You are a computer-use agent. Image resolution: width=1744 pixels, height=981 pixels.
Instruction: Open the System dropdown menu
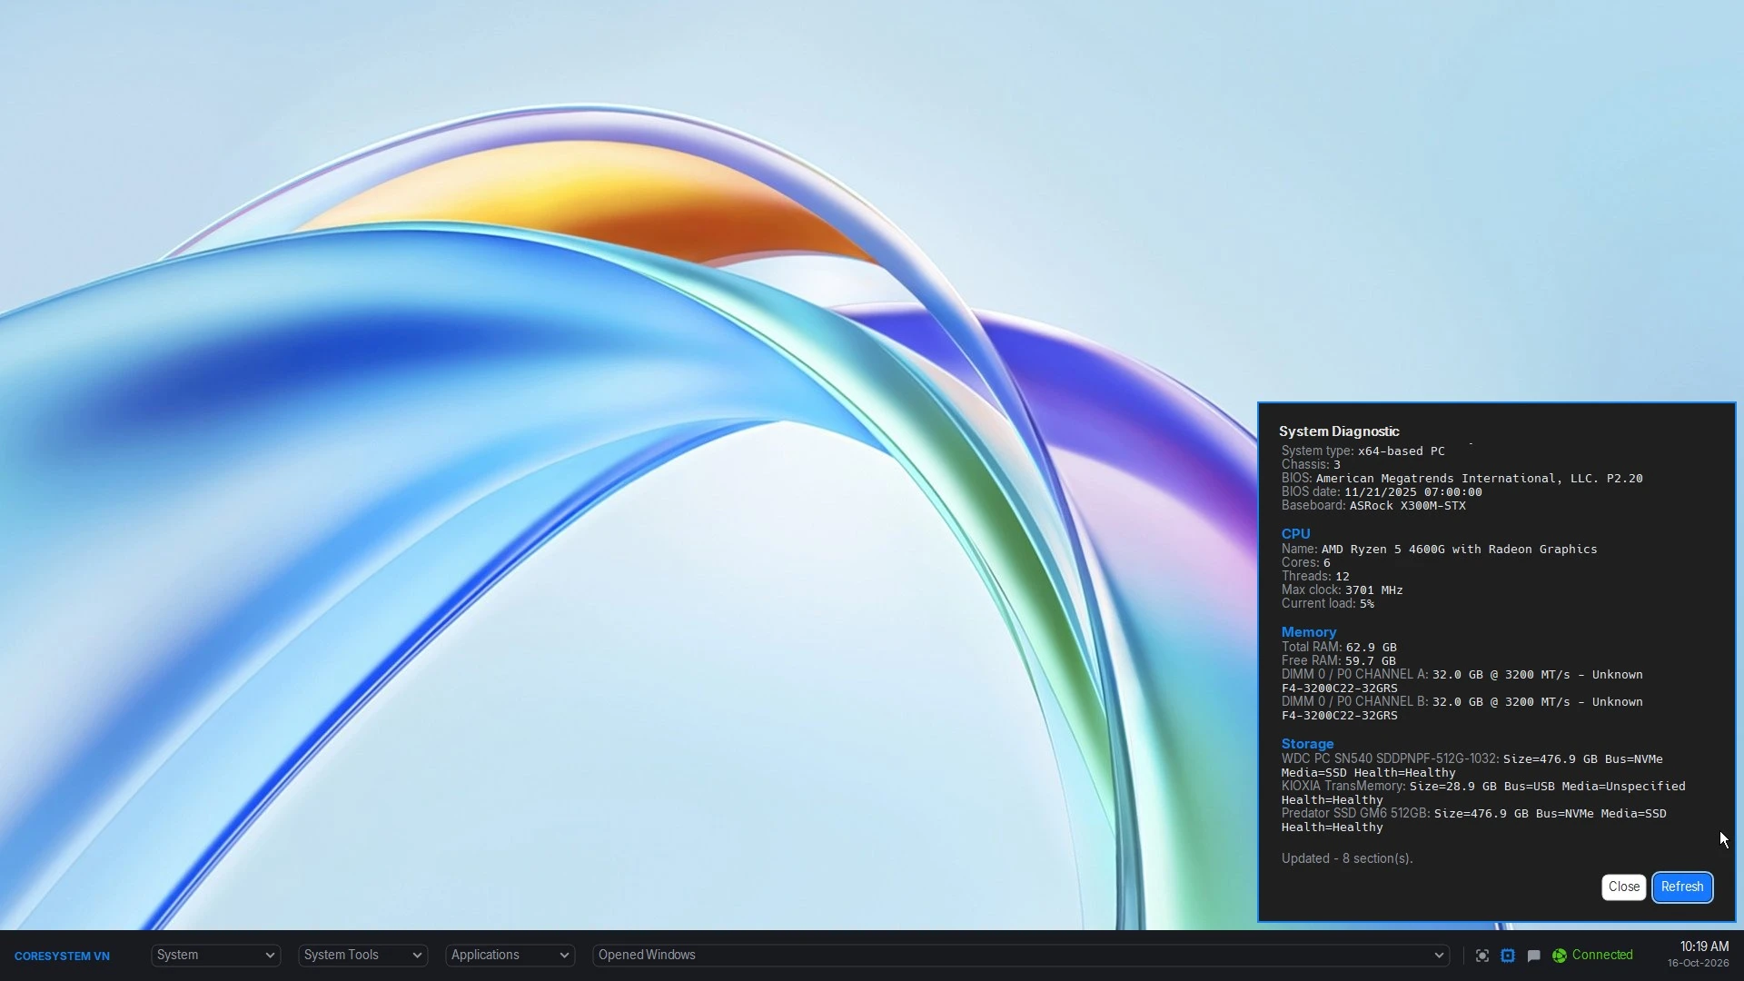(x=215, y=956)
